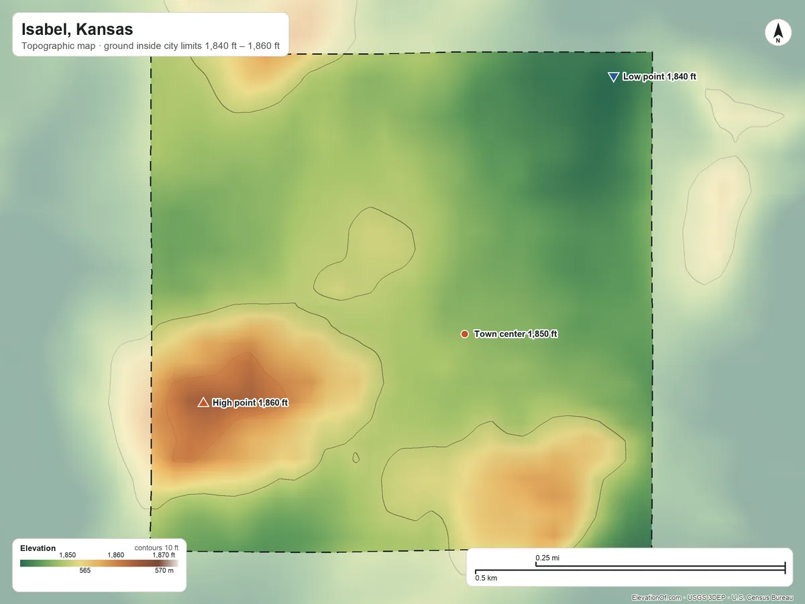Click the 'Elevation' legend heading
The image size is (805, 604).
tap(38, 548)
